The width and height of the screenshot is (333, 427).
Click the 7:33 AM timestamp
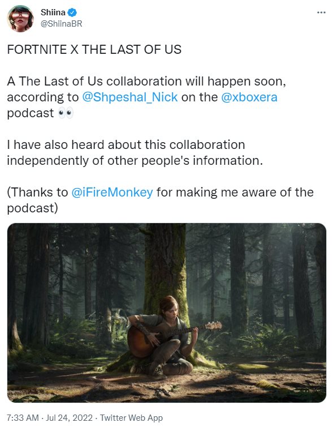pyautogui.click(x=23, y=417)
